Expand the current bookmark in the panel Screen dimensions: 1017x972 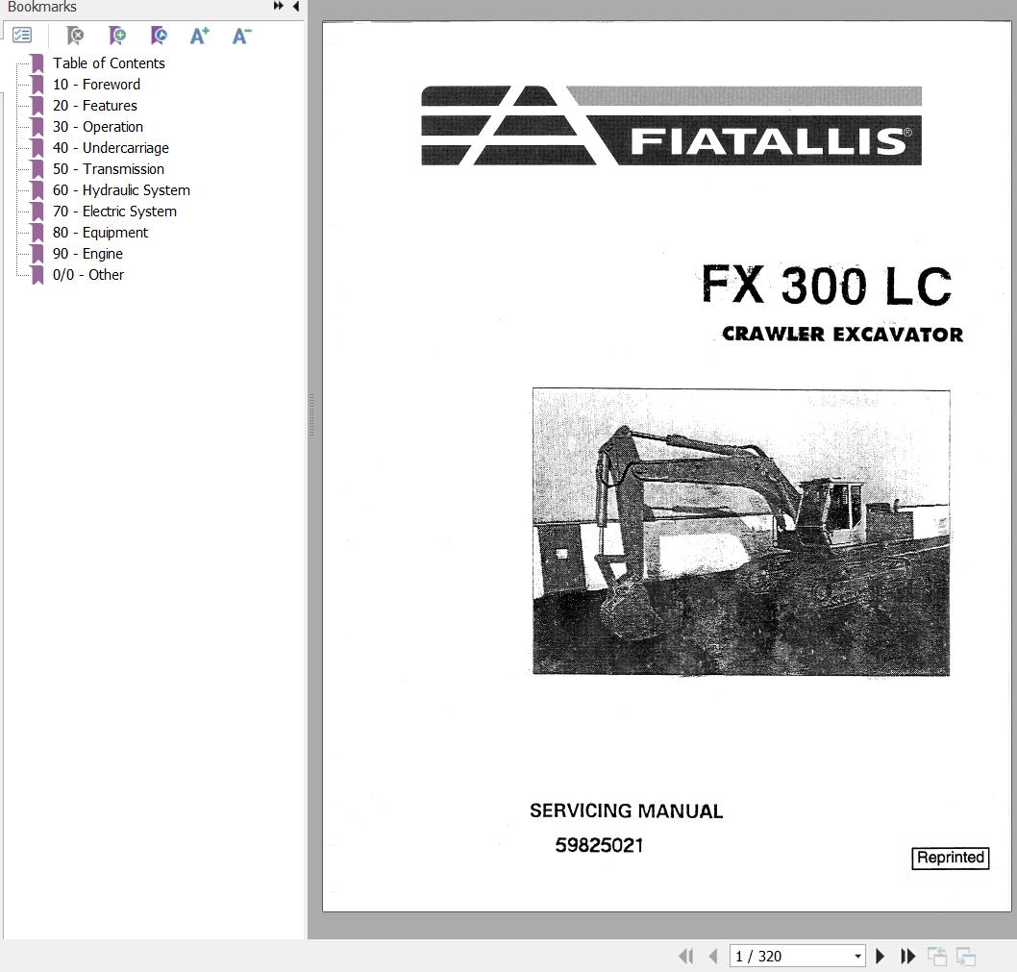(158, 36)
